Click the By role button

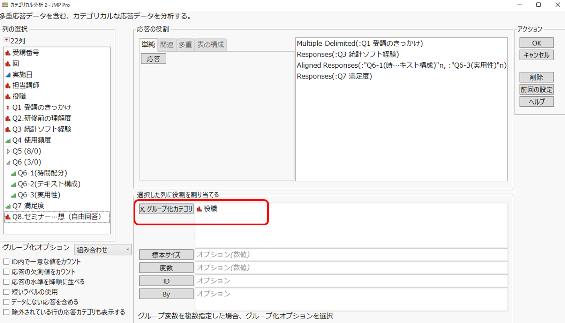coord(166,294)
